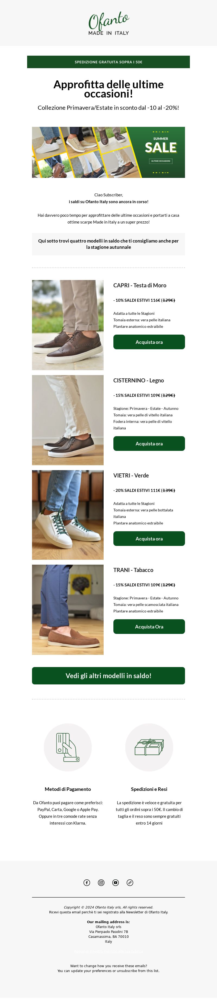Click the payment card hand icon
Screen dimensions: 217x1003
(x=68, y=747)
